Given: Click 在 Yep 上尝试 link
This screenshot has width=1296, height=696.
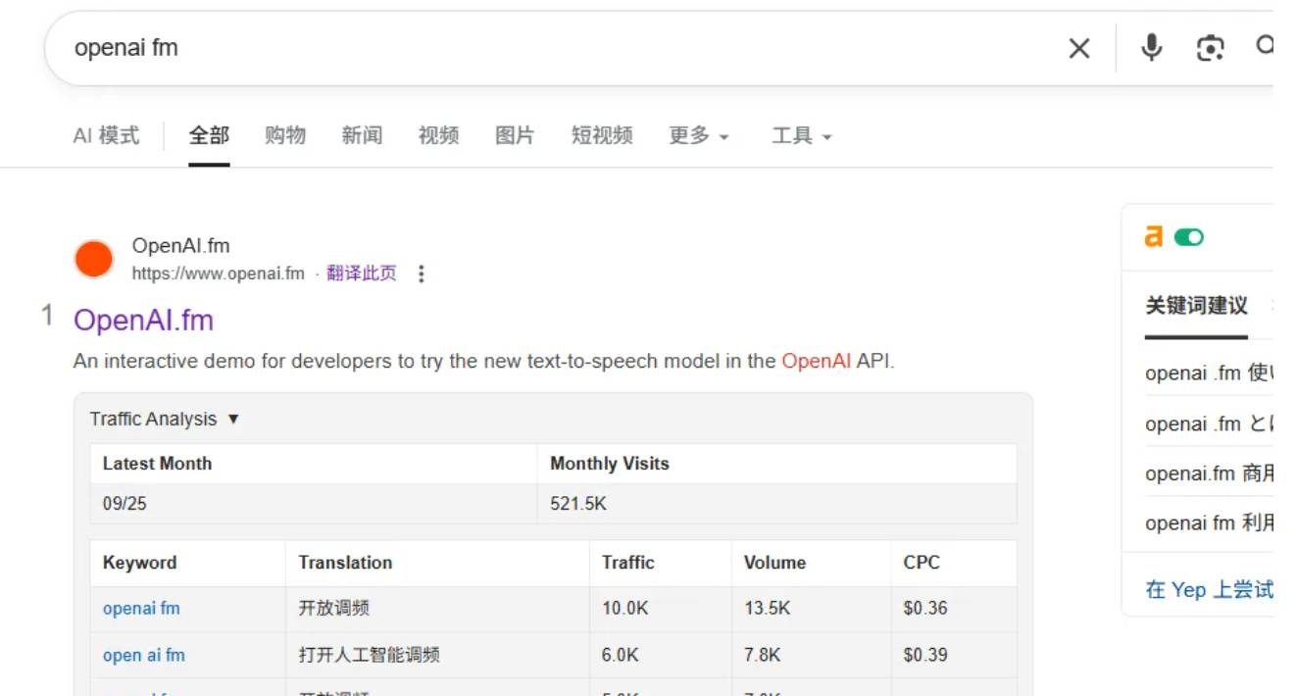Looking at the screenshot, I should [1209, 589].
